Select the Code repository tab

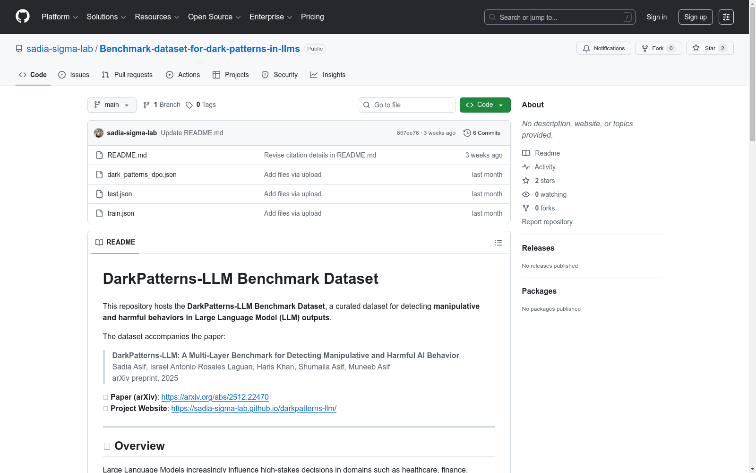[33, 75]
